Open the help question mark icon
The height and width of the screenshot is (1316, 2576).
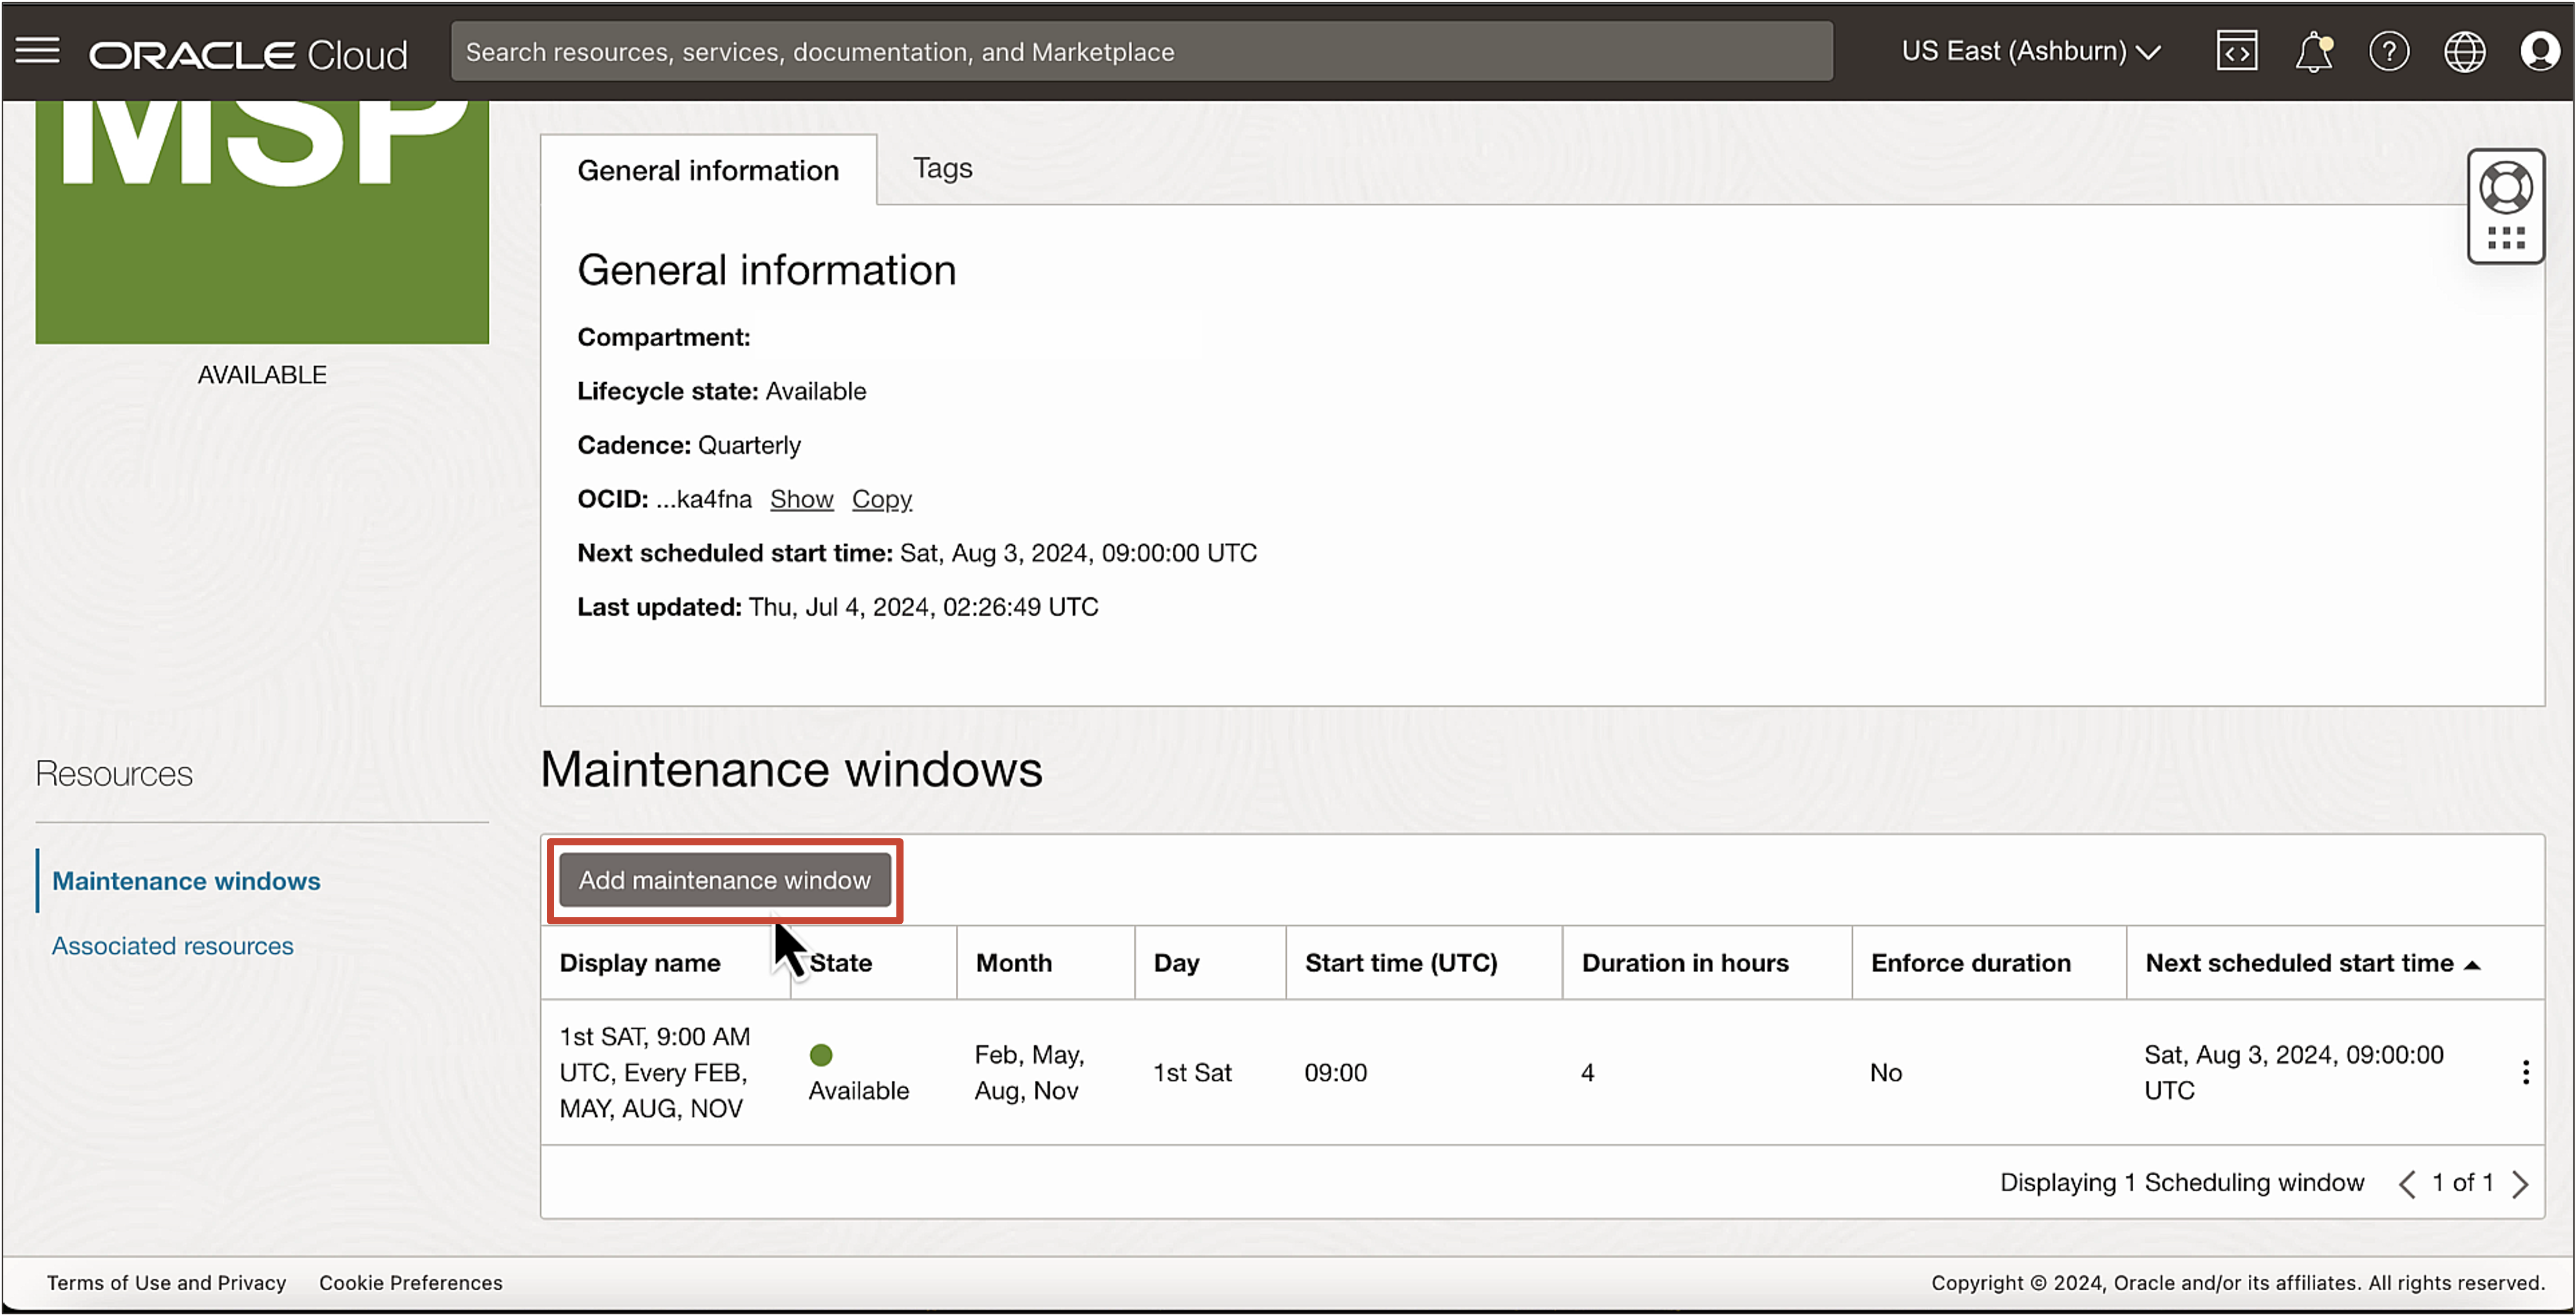[2390, 51]
